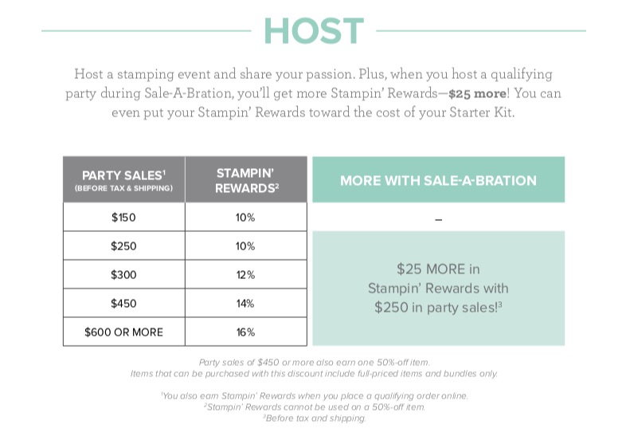The height and width of the screenshot is (432, 626).
Task: Click the HOST heading title
Action: click(x=314, y=31)
